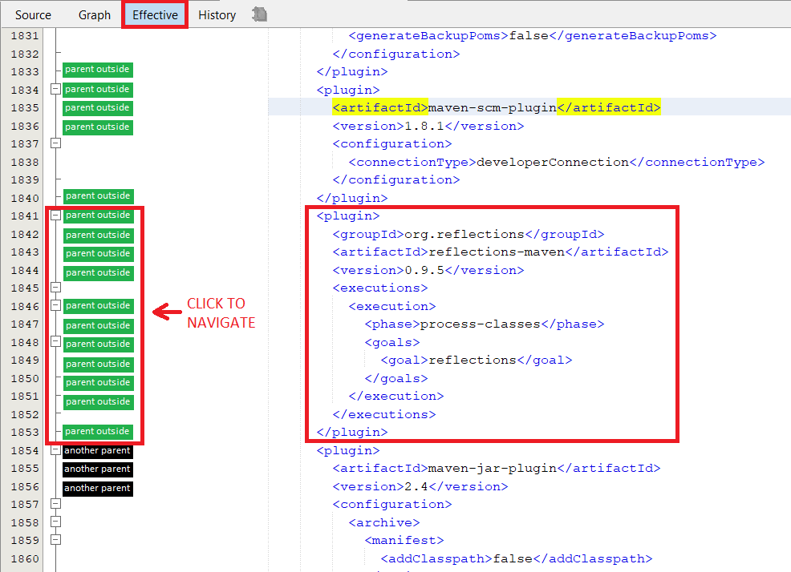The image size is (791, 572).
Task: Click the artifactId maven-jar-plugin line
Action: (497, 468)
